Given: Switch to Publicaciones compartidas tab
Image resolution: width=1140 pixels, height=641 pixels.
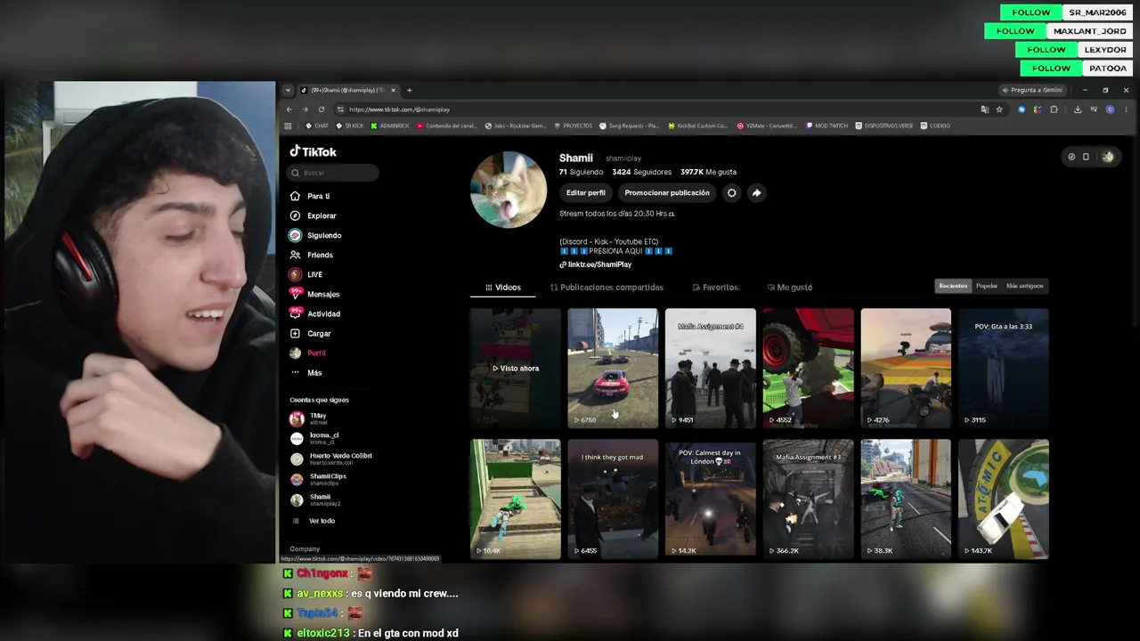Looking at the screenshot, I should tap(607, 288).
